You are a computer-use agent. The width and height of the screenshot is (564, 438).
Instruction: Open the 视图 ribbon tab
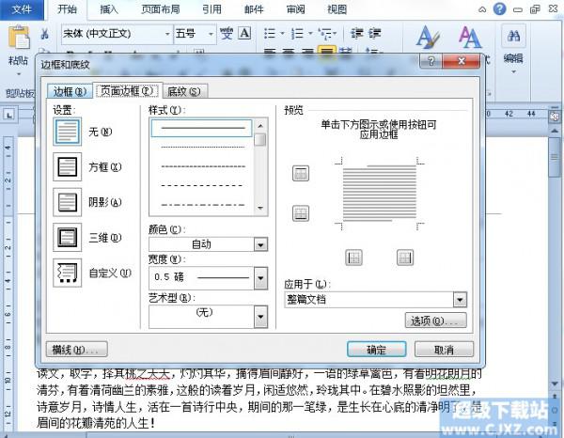(337, 9)
